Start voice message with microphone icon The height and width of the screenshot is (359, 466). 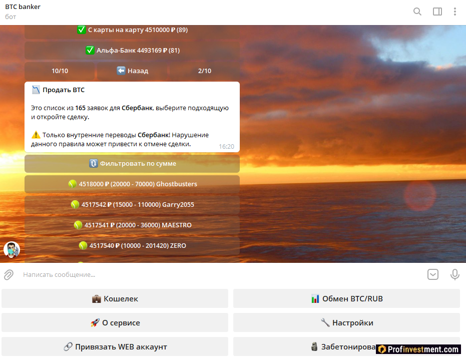[454, 274]
